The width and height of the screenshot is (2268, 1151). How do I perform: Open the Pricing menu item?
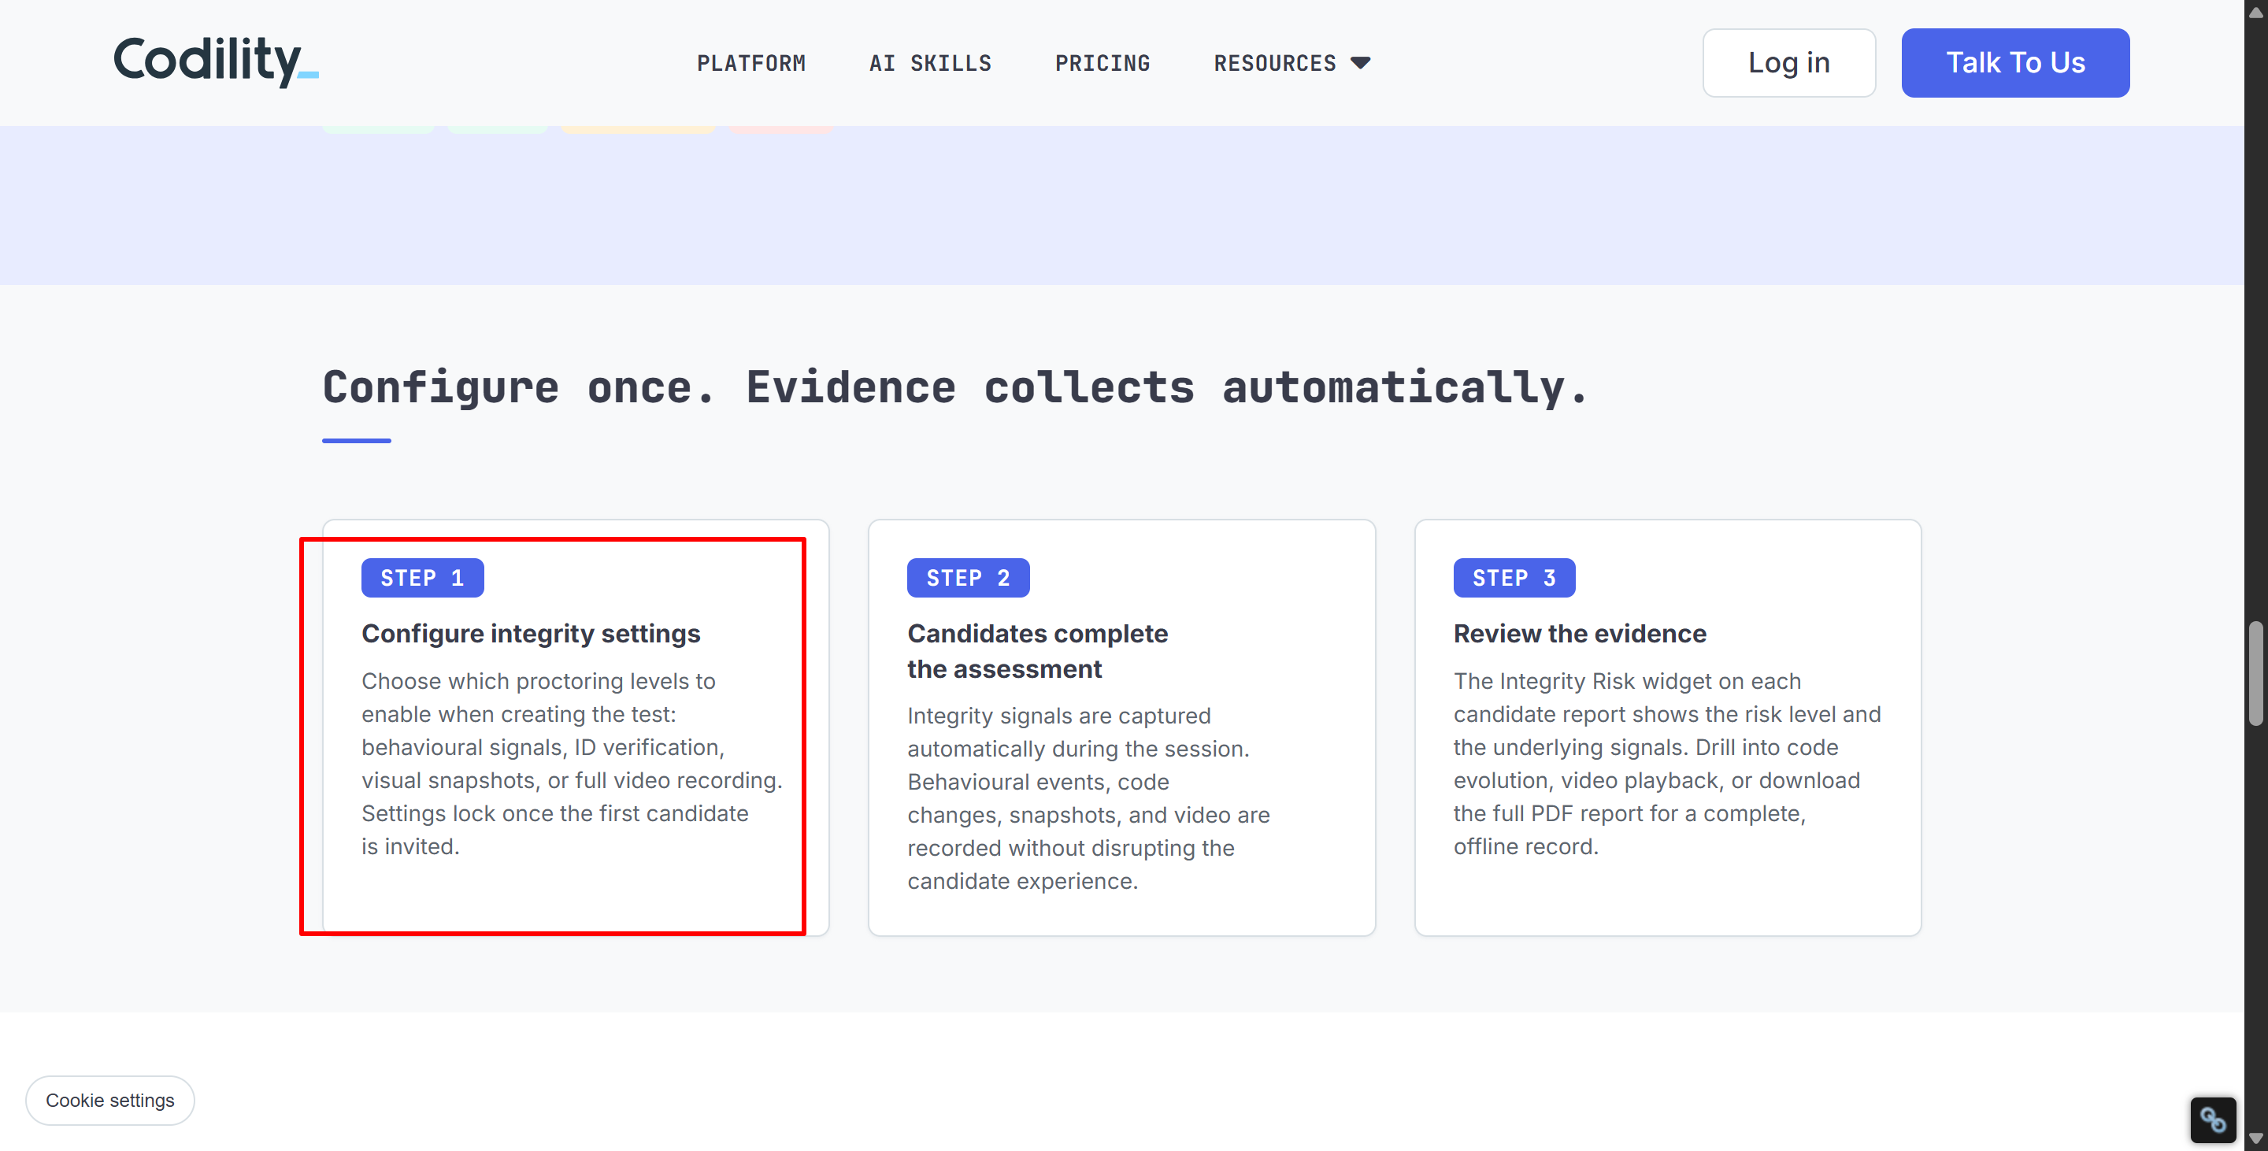[1102, 63]
